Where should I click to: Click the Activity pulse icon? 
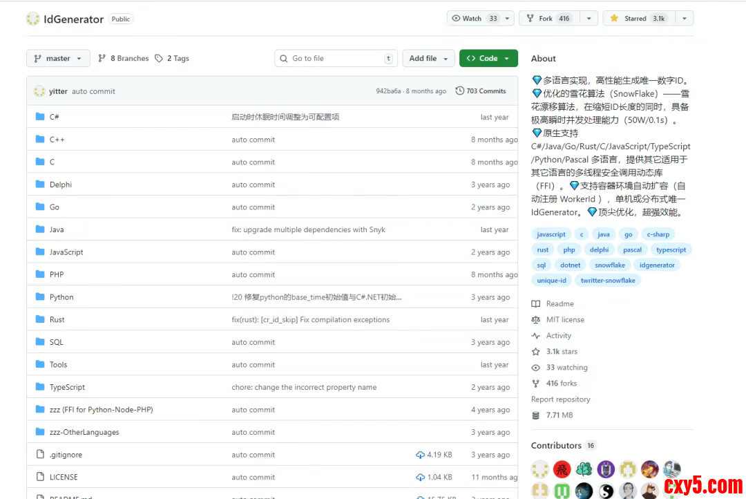(536, 336)
